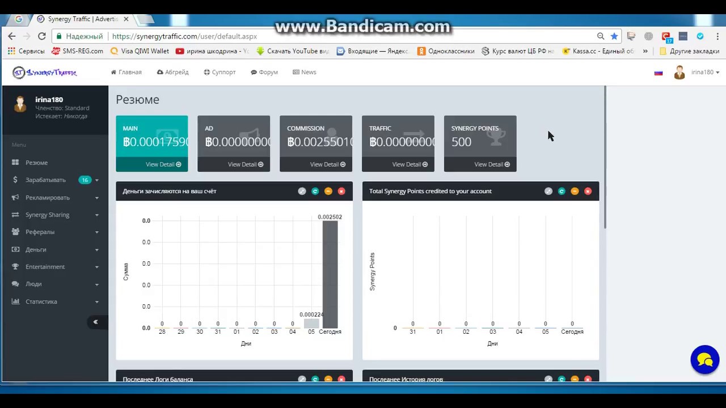
Task: Click View Detail on COMMISSION card
Action: tap(328, 164)
